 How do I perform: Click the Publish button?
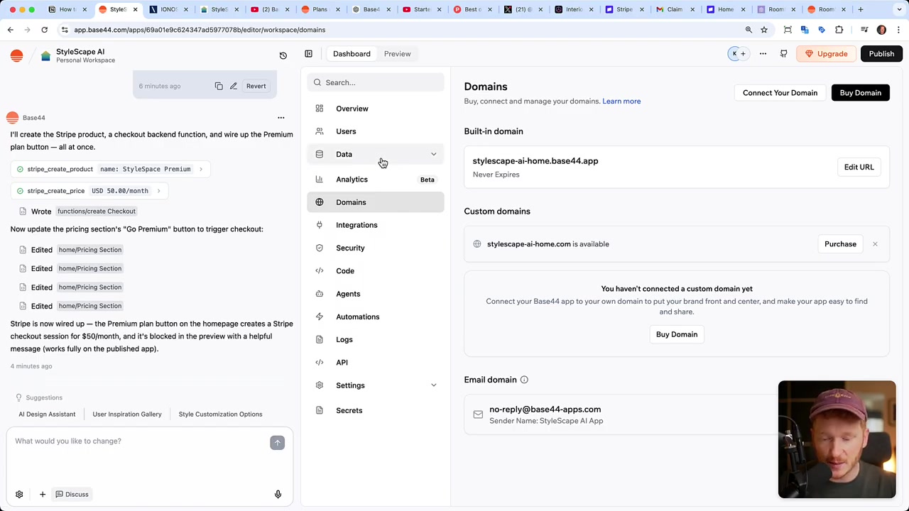click(881, 54)
